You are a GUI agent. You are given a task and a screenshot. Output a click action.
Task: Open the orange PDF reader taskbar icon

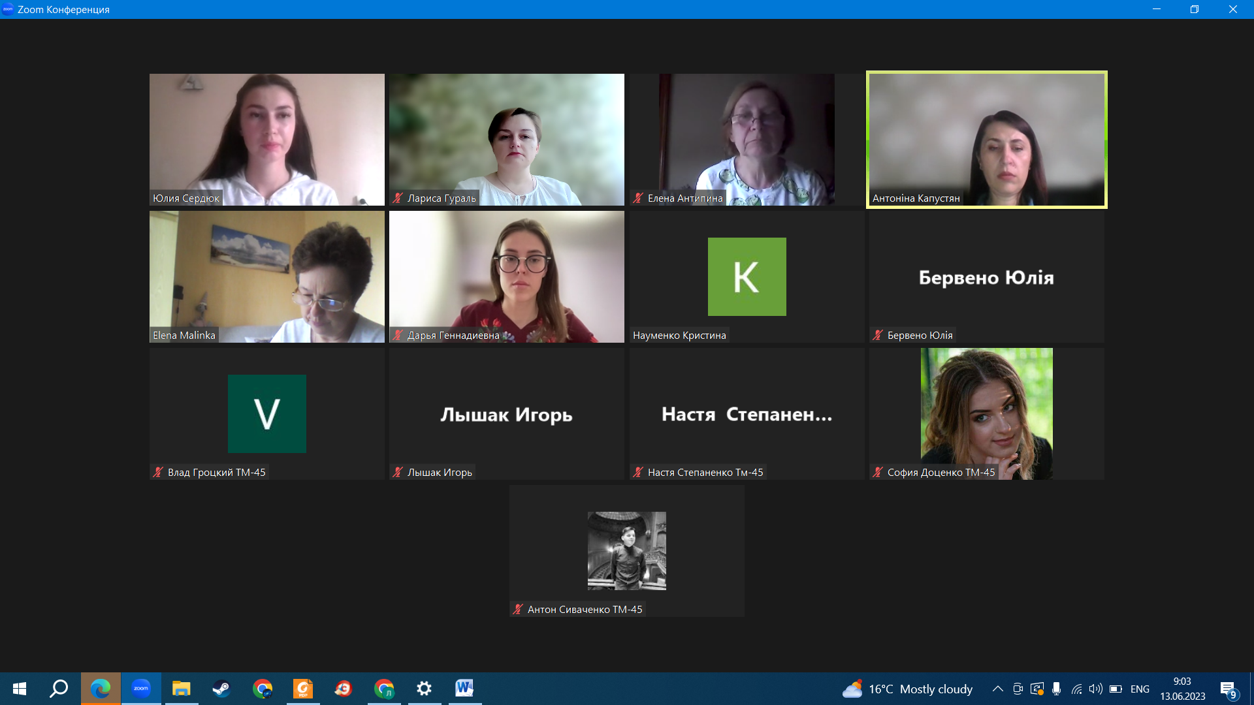[303, 689]
